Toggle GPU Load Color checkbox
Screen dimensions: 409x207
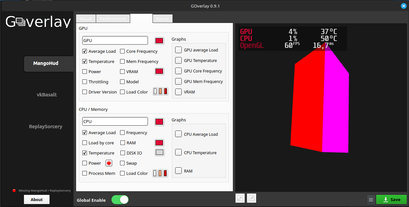click(122, 92)
